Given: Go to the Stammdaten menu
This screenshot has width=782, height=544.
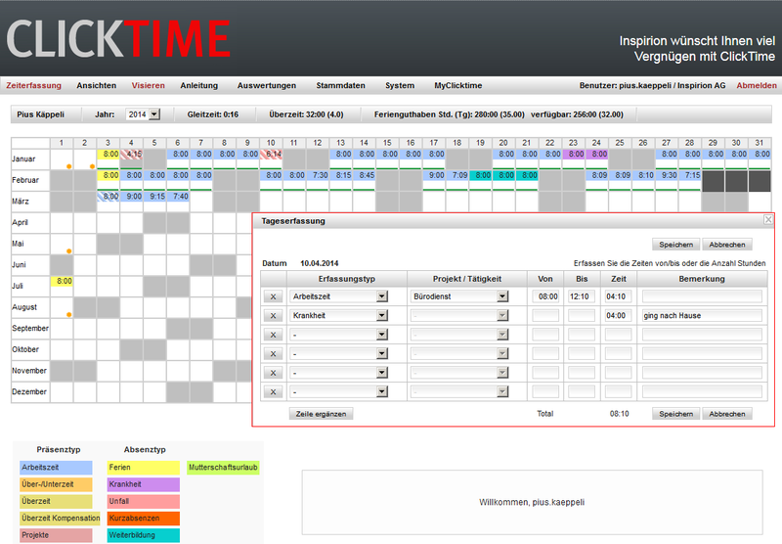Looking at the screenshot, I should [340, 86].
